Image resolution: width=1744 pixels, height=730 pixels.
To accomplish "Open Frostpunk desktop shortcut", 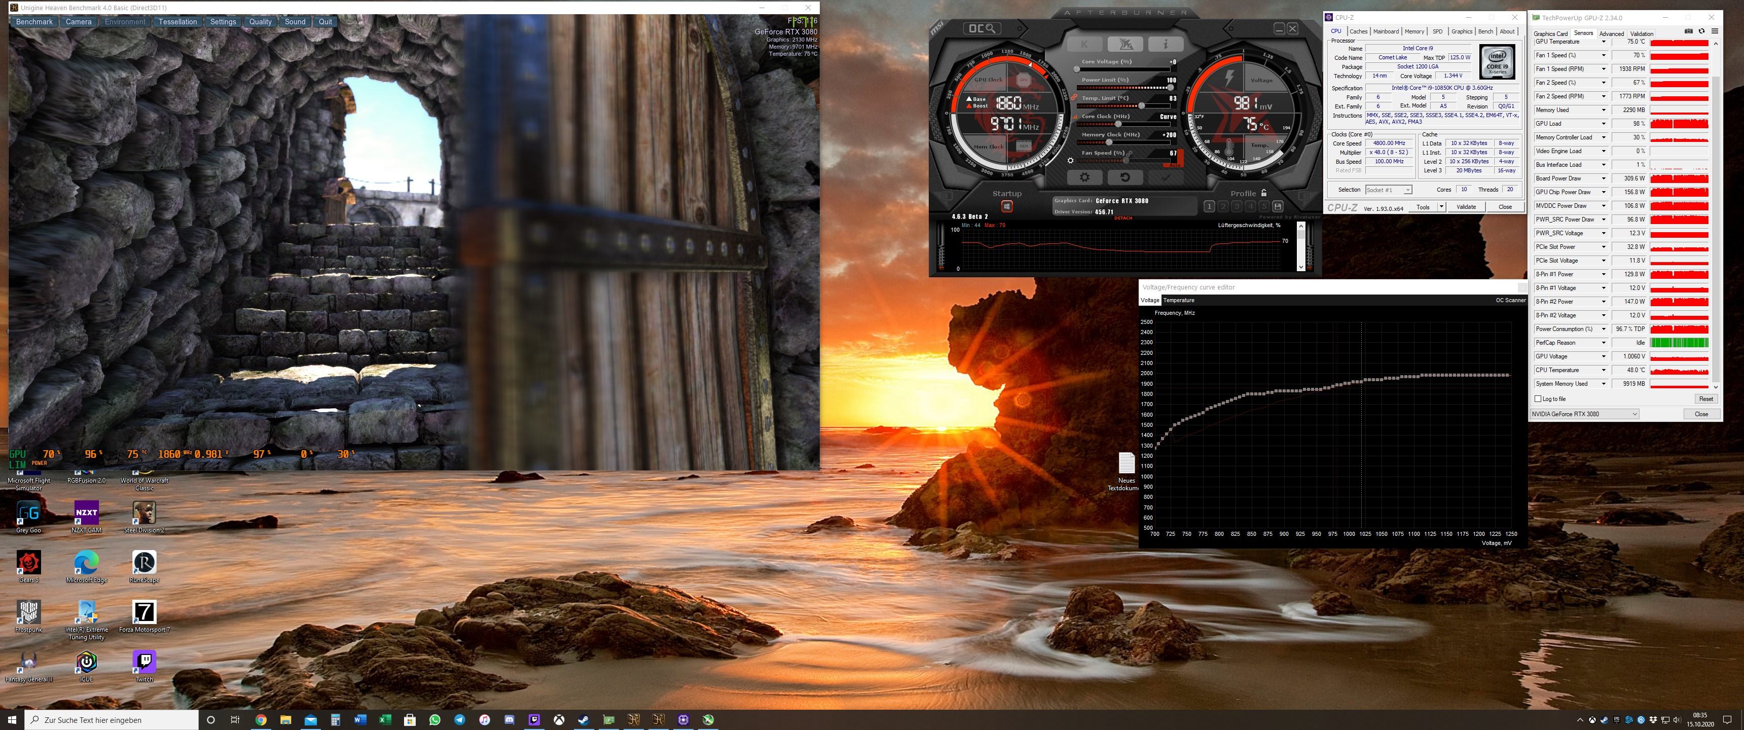I will pyautogui.click(x=28, y=616).
